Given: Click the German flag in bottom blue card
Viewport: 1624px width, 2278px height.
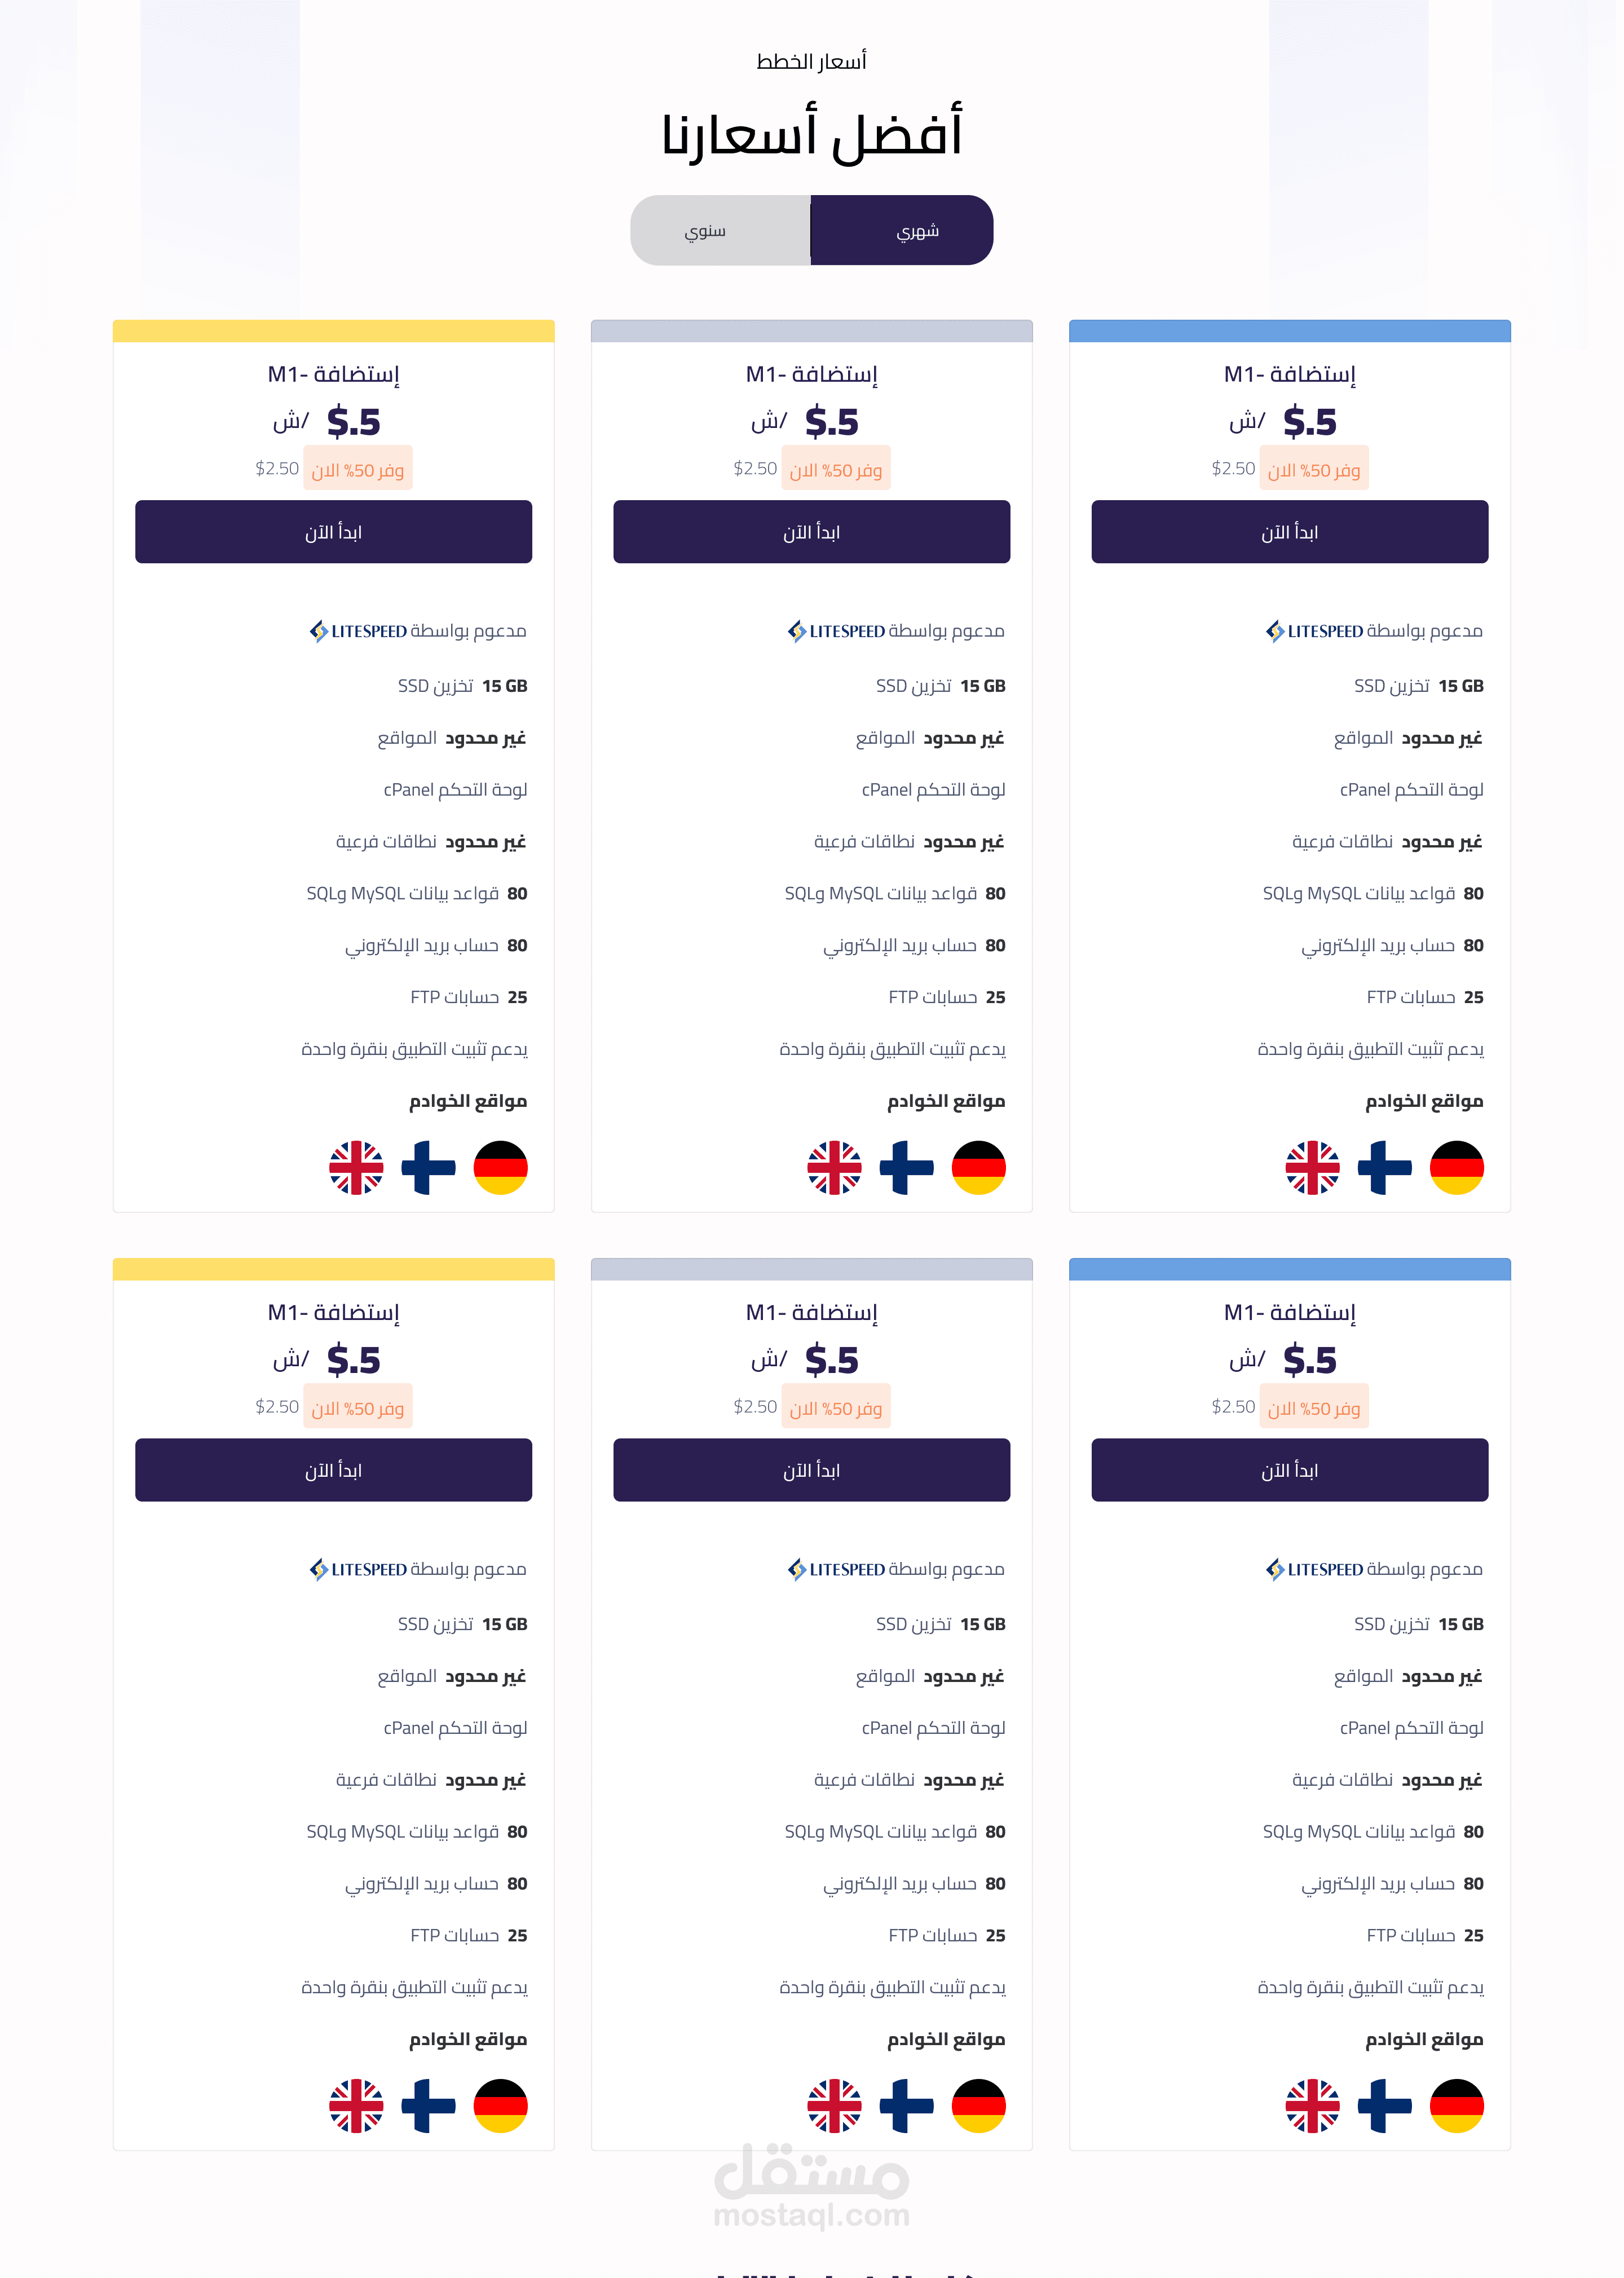Looking at the screenshot, I should point(1456,2105).
